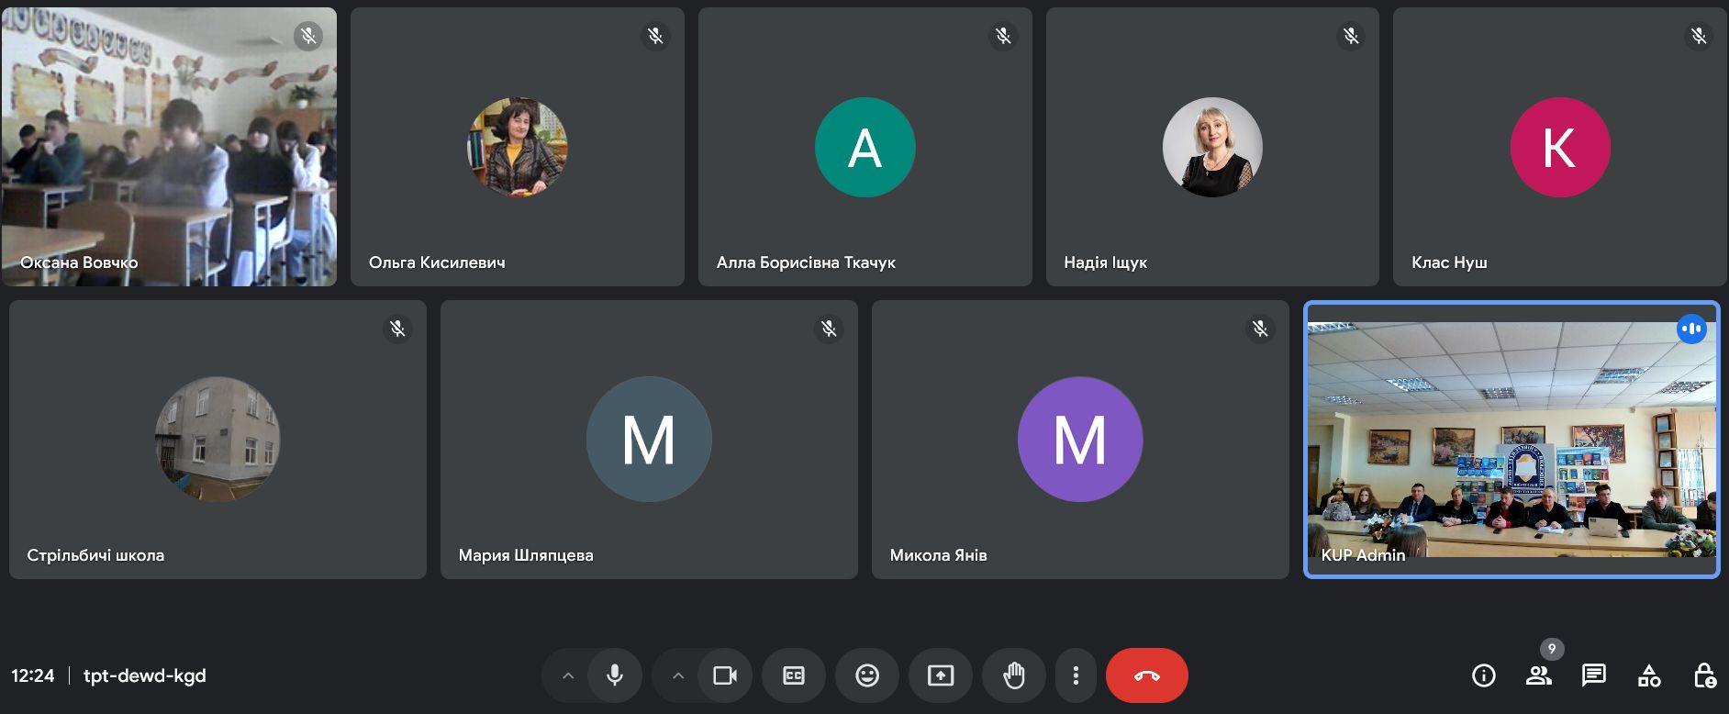This screenshot has height=714, width=1729.
Task: Select the KUP Admin video tile
Action: (x=1511, y=441)
